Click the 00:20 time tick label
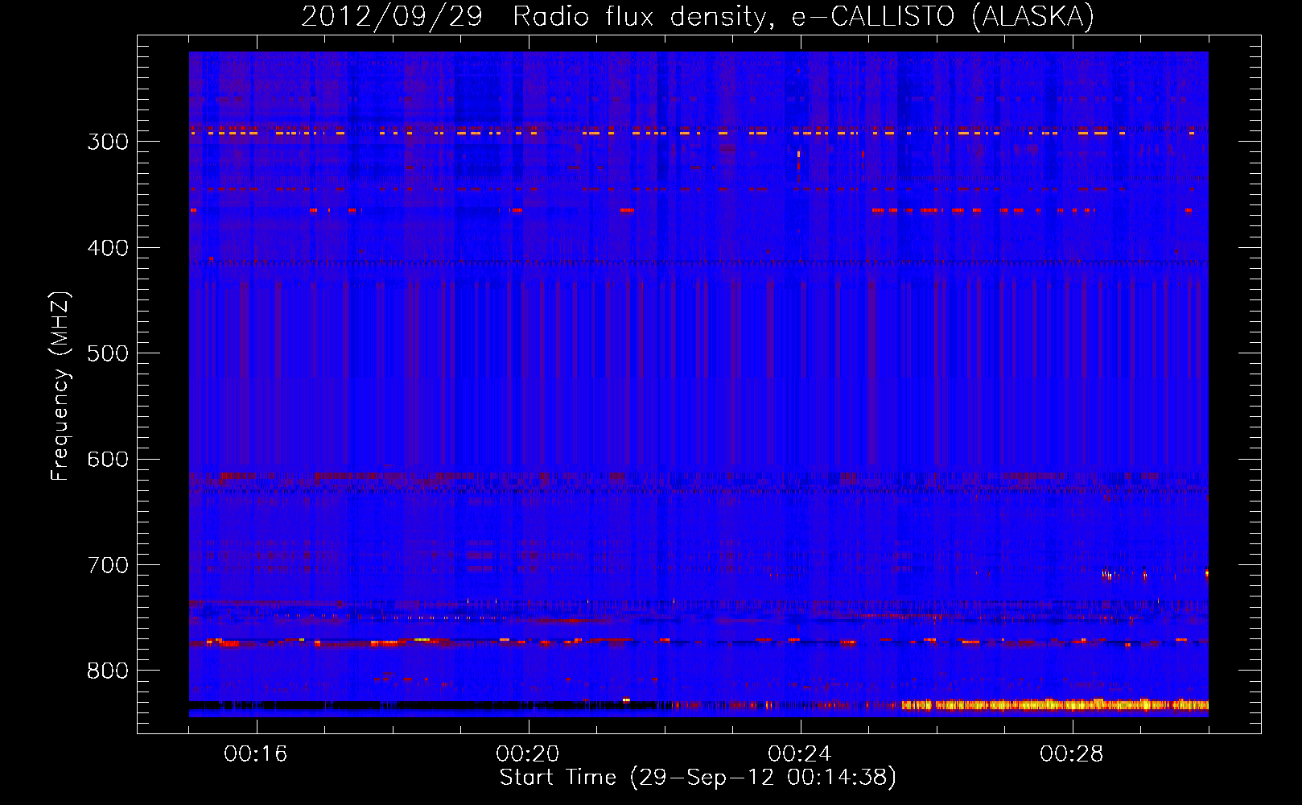Viewport: 1302px width, 805px height. point(528,753)
